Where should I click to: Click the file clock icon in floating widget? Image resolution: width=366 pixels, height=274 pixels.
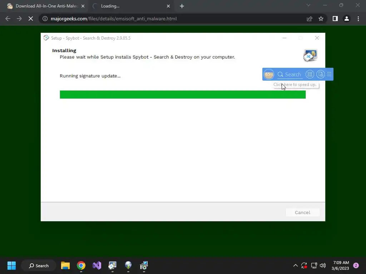pyautogui.click(x=321, y=74)
